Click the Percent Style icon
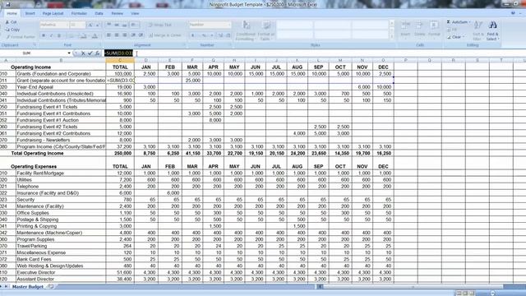Viewport: 526px width, 296px height. (x=203, y=35)
